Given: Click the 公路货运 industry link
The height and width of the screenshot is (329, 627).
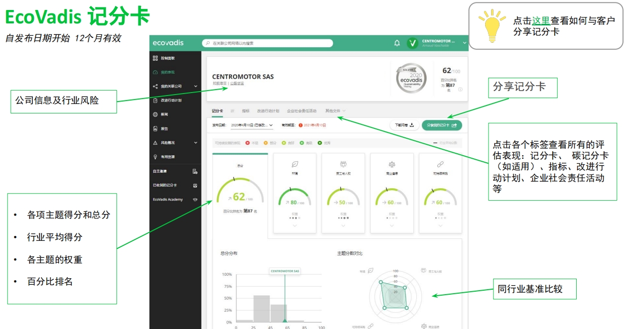Looking at the screenshot, I should pyautogui.click(x=237, y=84).
